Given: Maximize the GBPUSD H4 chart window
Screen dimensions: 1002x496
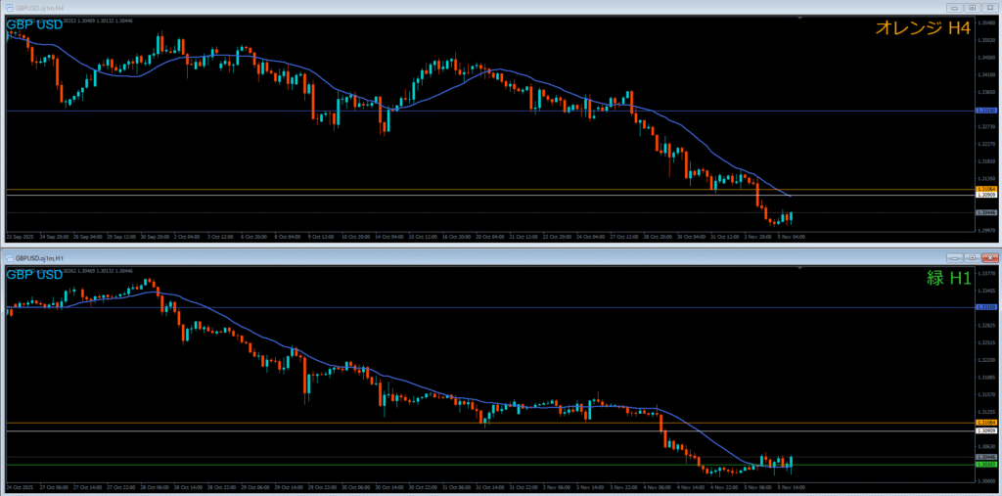Looking at the screenshot, I should pyautogui.click(x=972, y=6).
